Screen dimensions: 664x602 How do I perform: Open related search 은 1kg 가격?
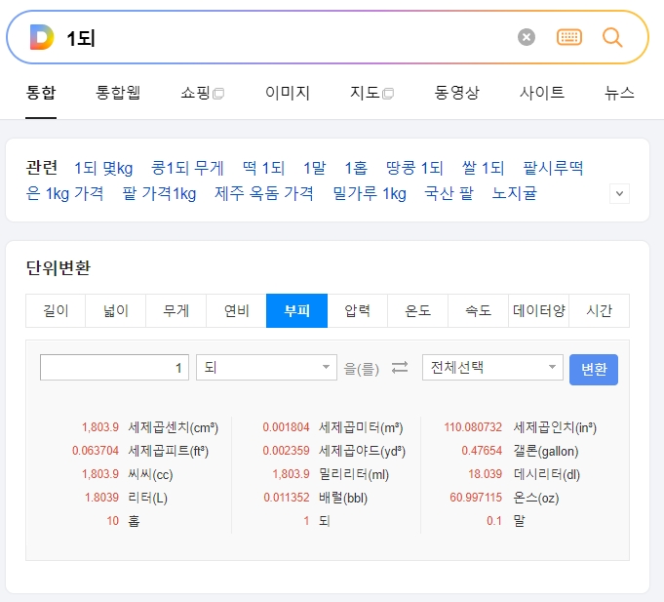[x=64, y=193]
